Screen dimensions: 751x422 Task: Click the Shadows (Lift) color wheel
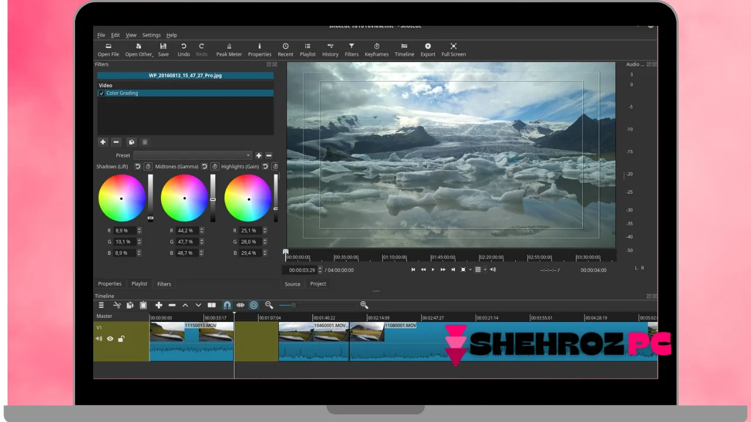point(121,198)
